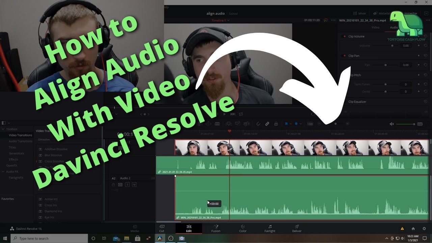Open the Mixer panel
This screenshot has width=432, height=243.
[359, 13]
